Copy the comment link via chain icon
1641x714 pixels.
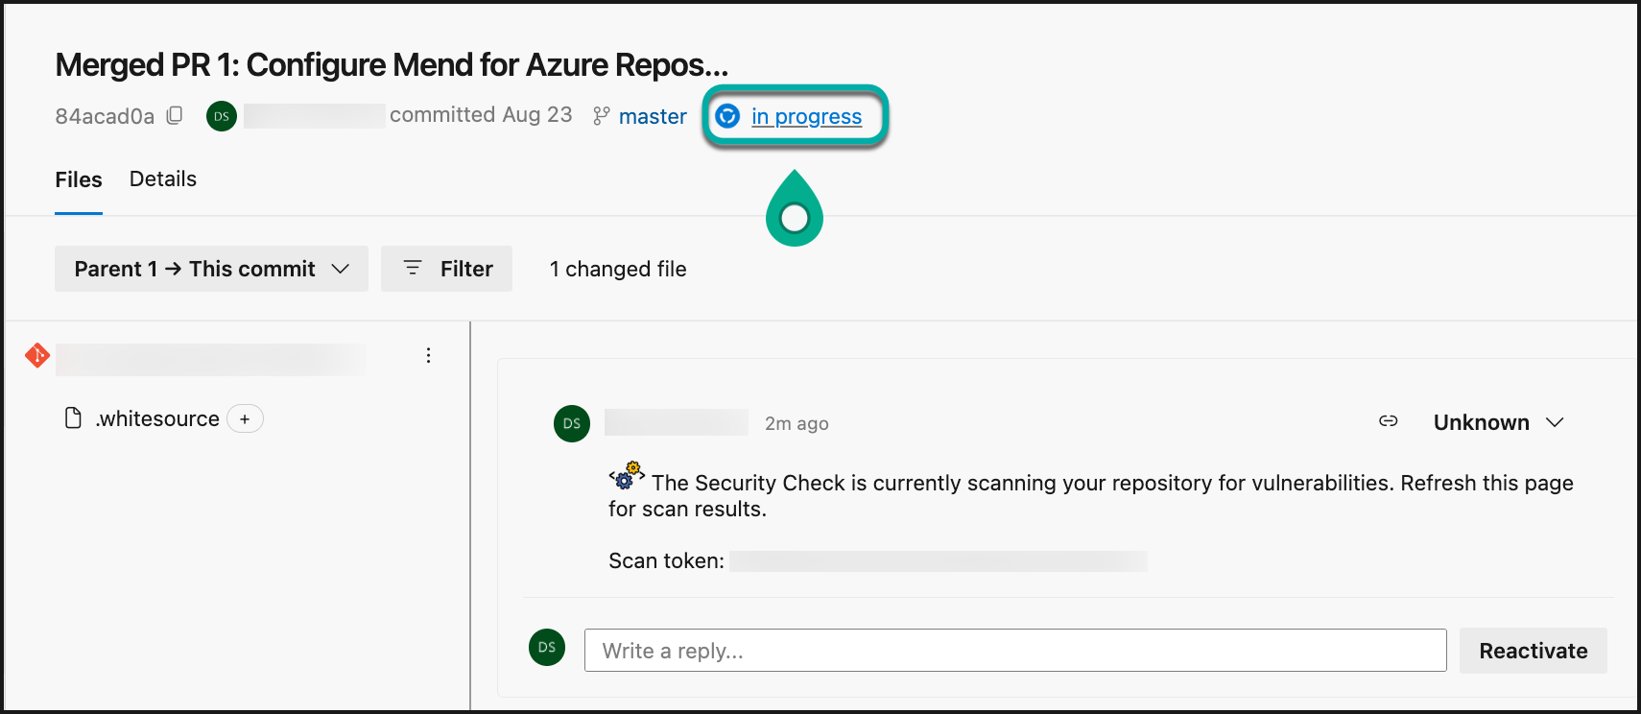[1388, 421]
